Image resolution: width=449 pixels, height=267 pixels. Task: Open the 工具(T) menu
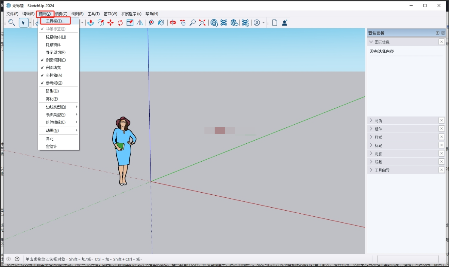pos(94,14)
